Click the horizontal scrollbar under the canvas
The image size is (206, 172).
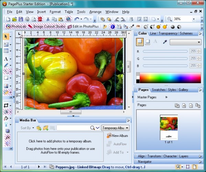(x=71, y=112)
